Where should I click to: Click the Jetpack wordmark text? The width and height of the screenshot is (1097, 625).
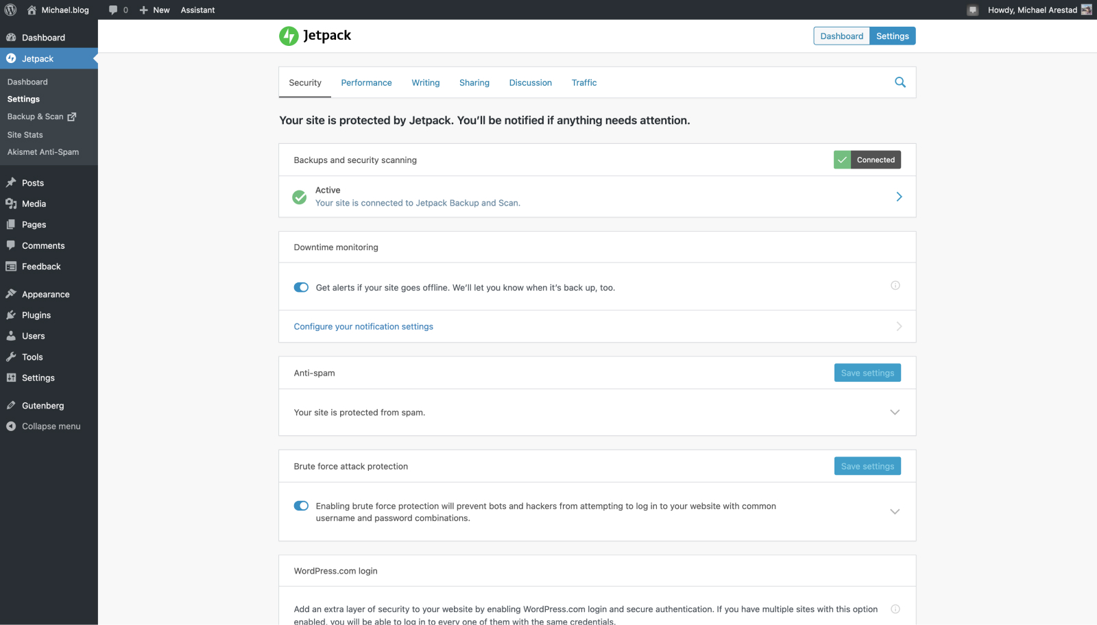click(x=327, y=36)
